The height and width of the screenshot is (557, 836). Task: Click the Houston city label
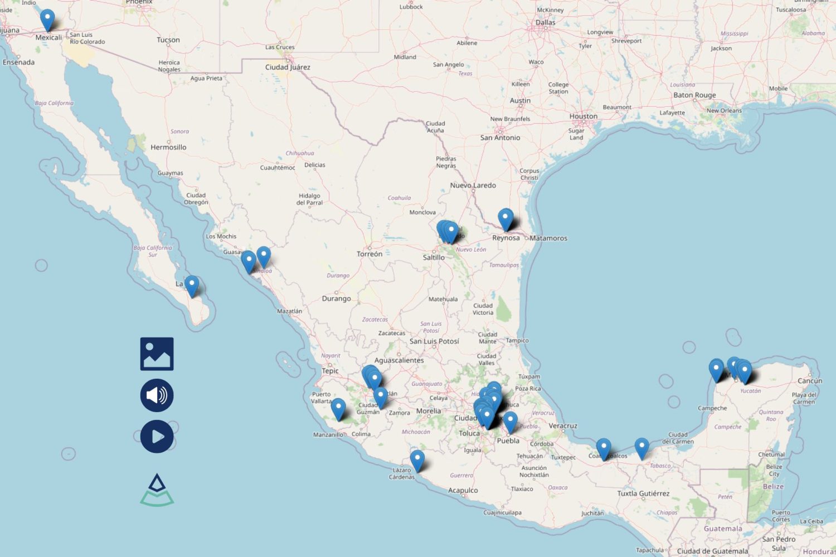tap(584, 116)
